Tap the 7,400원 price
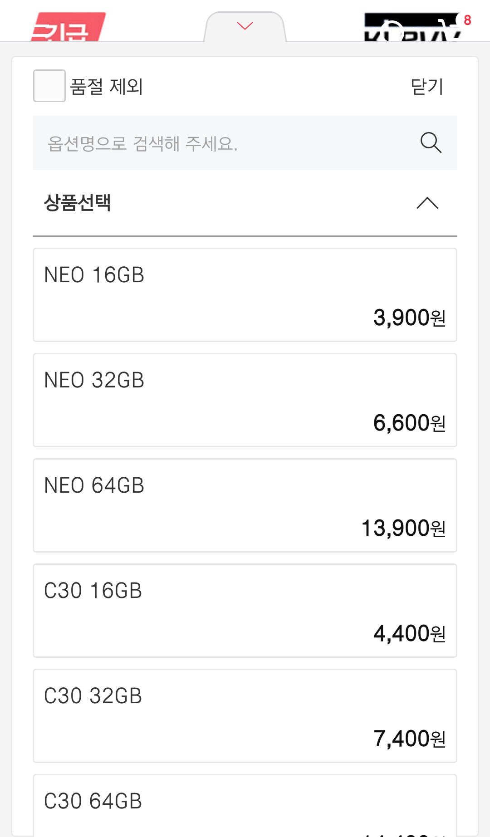 (409, 739)
